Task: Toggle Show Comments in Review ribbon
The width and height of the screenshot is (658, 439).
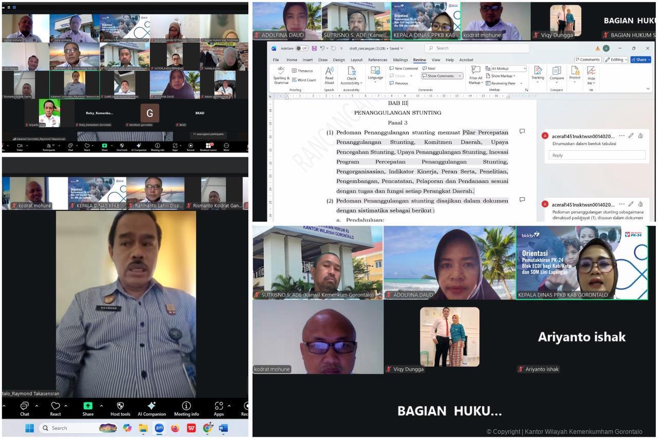Action: [x=442, y=76]
